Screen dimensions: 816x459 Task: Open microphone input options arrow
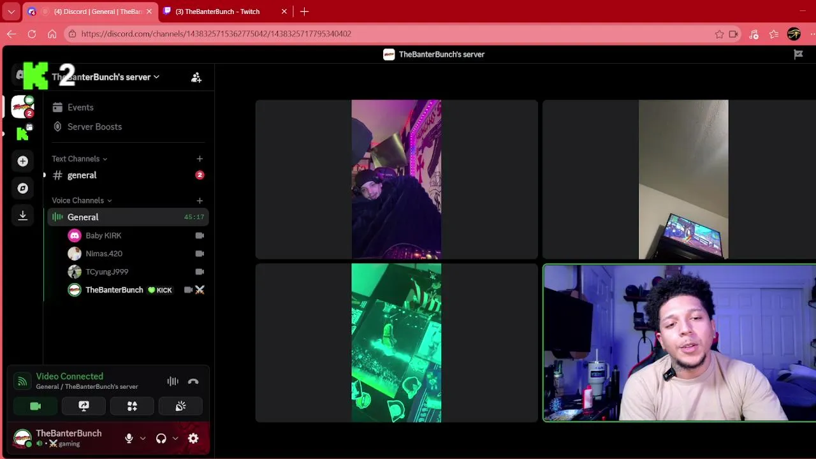pos(143,439)
